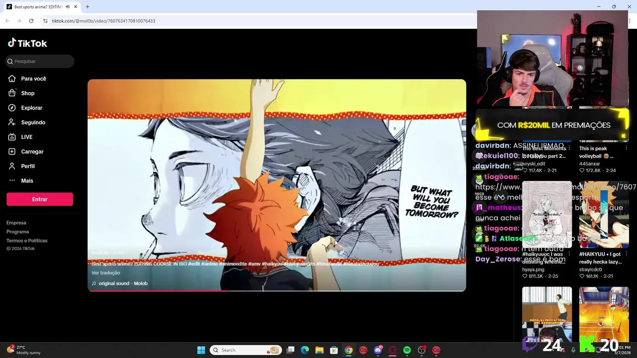Image resolution: width=637 pixels, height=358 pixels.
Task: Open the weather widget on the taskbar
Action: (23, 350)
